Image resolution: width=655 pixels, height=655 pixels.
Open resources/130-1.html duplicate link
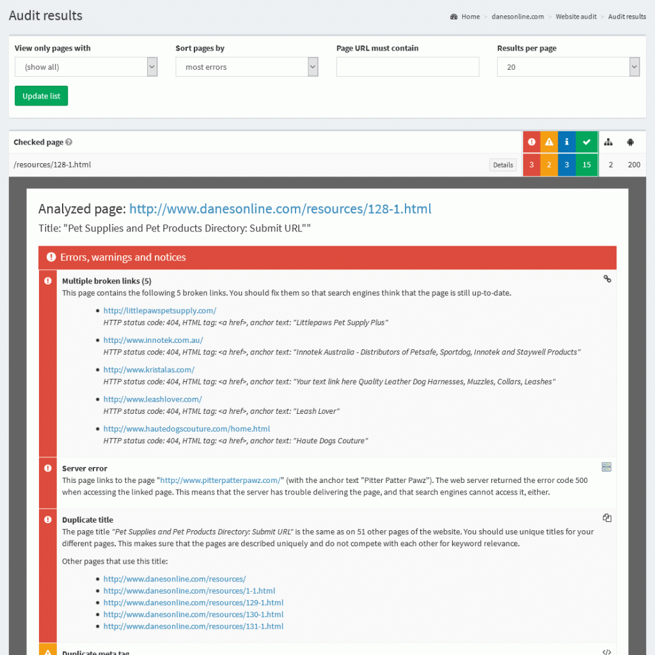click(x=193, y=615)
